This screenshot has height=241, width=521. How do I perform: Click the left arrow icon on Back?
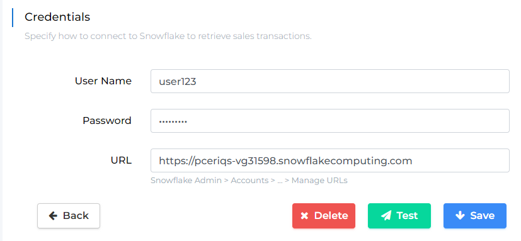[53, 216]
